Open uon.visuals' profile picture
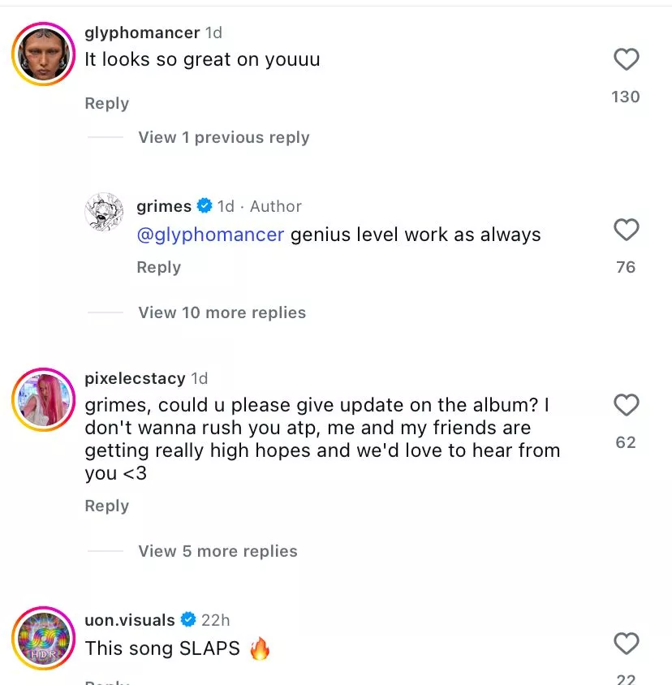Screen dimensions: 672x685 (x=44, y=639)
